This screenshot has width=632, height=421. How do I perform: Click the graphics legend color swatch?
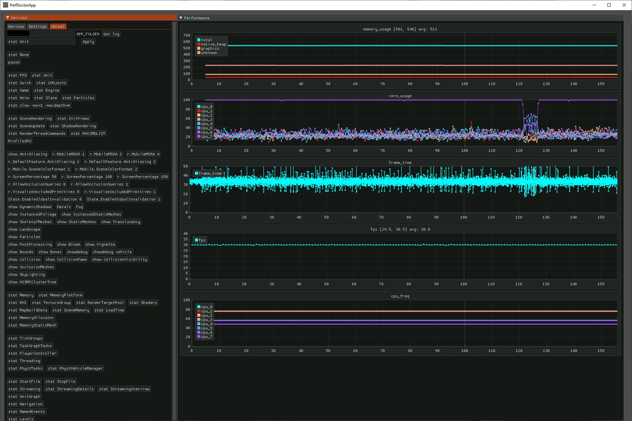click(199, 48)
